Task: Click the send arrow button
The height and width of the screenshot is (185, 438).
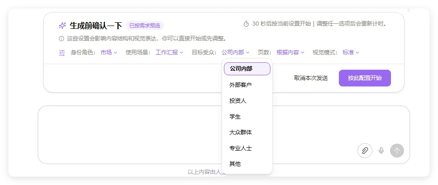Action: 397,151
